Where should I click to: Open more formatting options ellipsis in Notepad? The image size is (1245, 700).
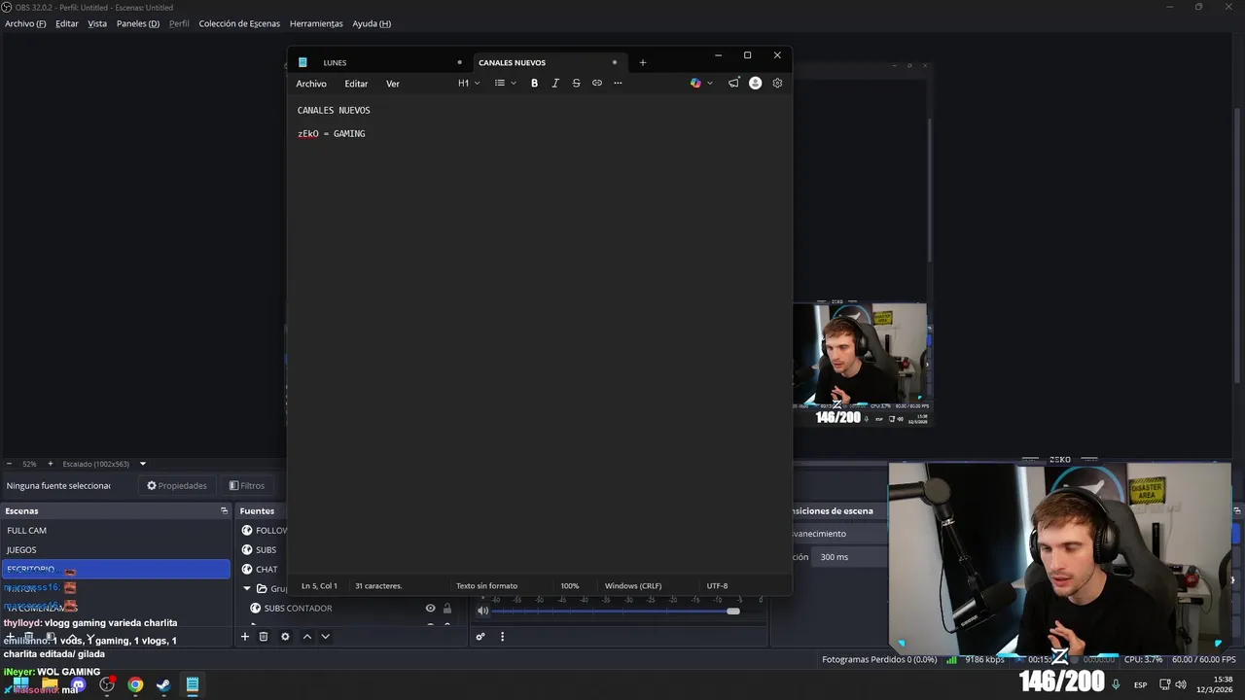click(x=618, y=84)
